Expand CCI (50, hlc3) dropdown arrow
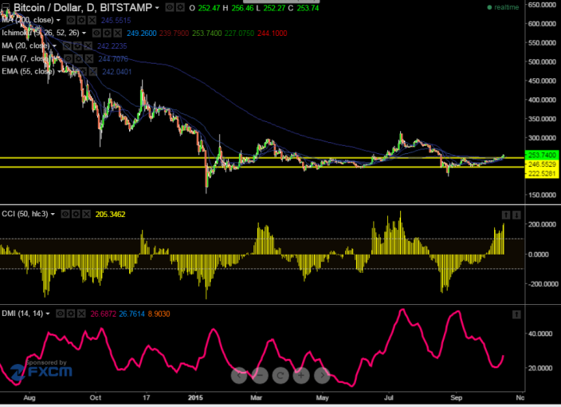 pyautogui.click(x=53, y=214)
